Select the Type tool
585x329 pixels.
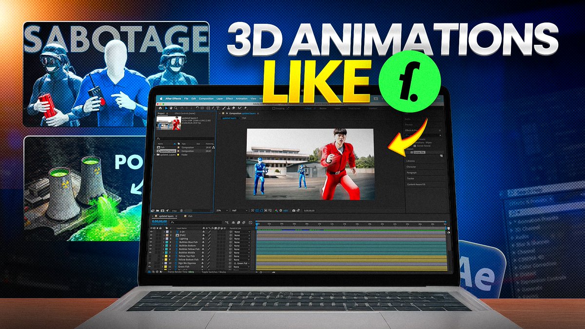pos(218,108)
